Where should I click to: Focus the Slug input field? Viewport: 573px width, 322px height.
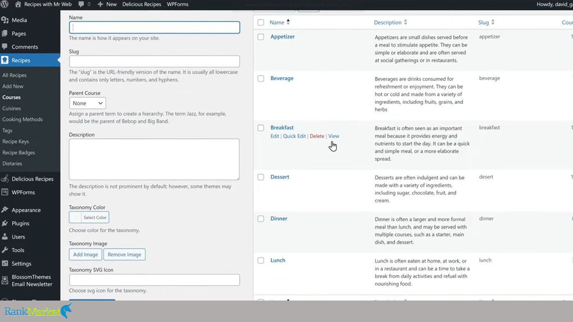tap(154, 61)
